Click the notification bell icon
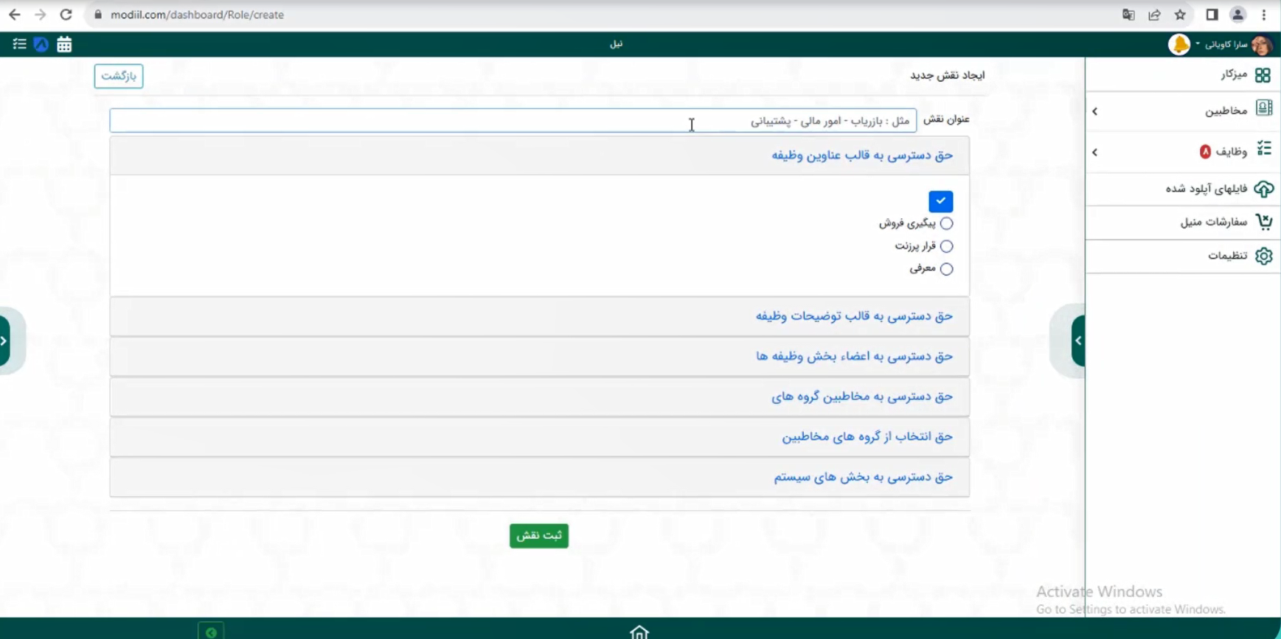Viewport: 1281px width, 639px height. (1179, 44)
